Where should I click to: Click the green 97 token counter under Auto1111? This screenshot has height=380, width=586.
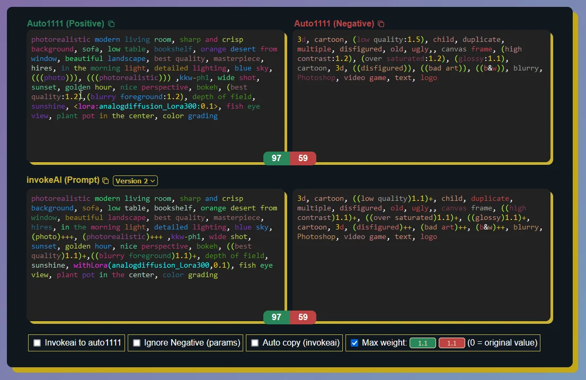pyautogui.click(x=277, y=158)
